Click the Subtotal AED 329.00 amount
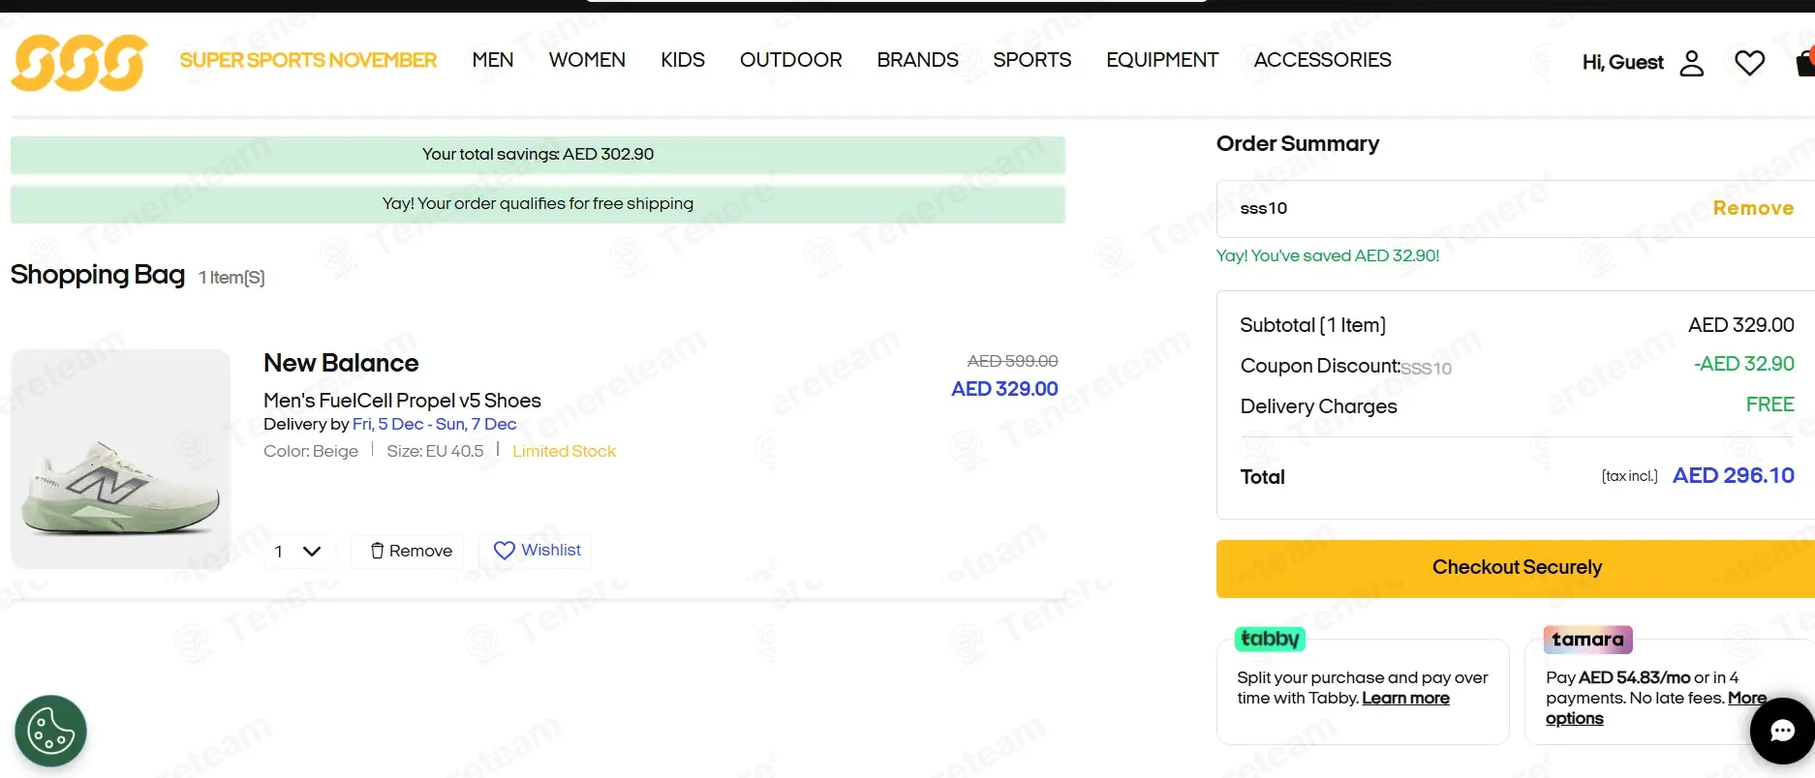This screenshot has width=1815, height=778. (x=1741, y=325)
